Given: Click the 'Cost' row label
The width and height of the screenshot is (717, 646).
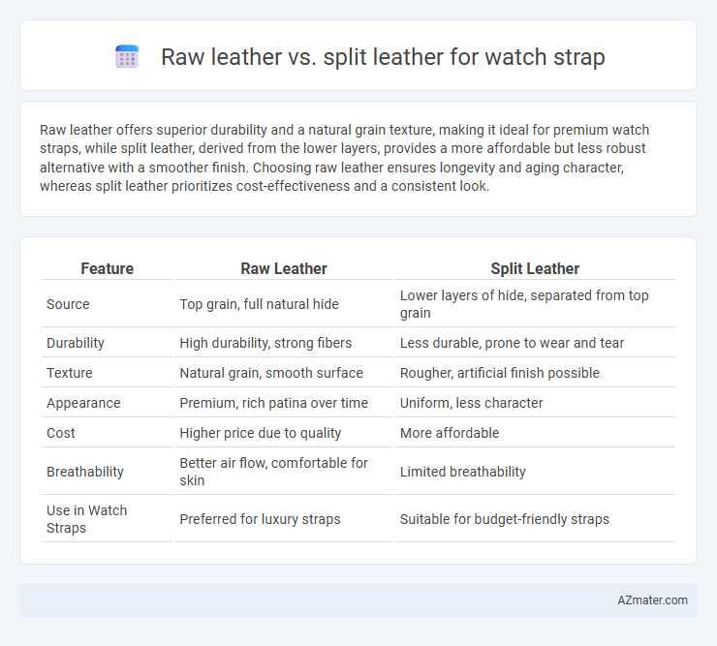Looking at the screenshot, I should [61, 433].
